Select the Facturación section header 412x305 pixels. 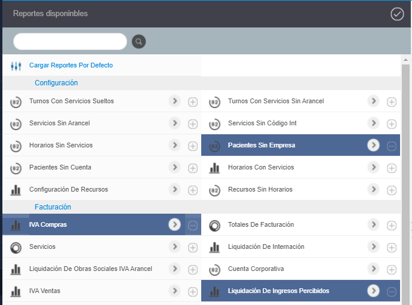click(x=53, y=207)
